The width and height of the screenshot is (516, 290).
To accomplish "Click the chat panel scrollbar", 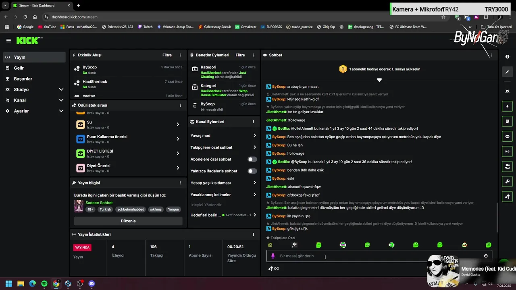I will [497, 217].
